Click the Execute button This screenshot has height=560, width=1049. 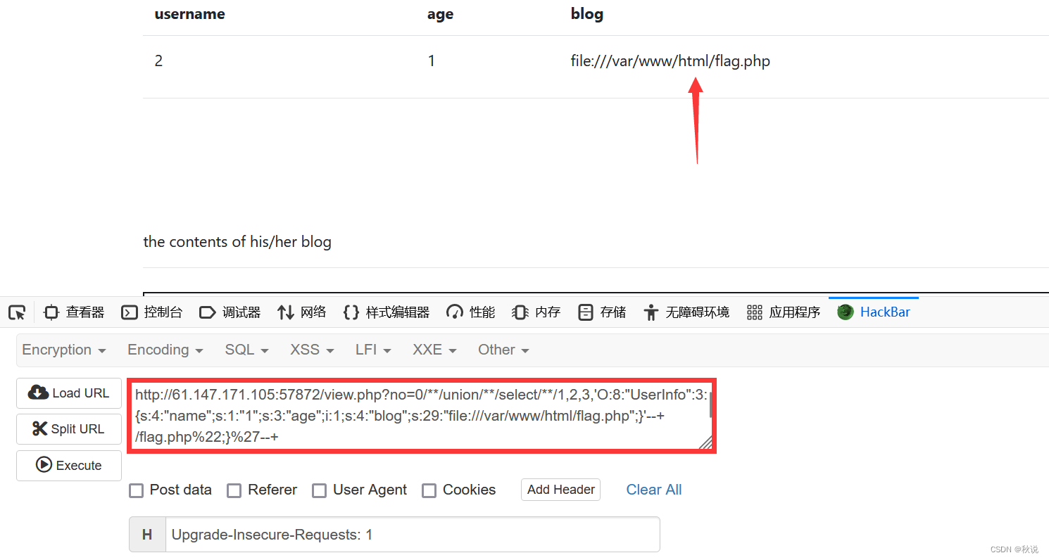pos(69,466)
